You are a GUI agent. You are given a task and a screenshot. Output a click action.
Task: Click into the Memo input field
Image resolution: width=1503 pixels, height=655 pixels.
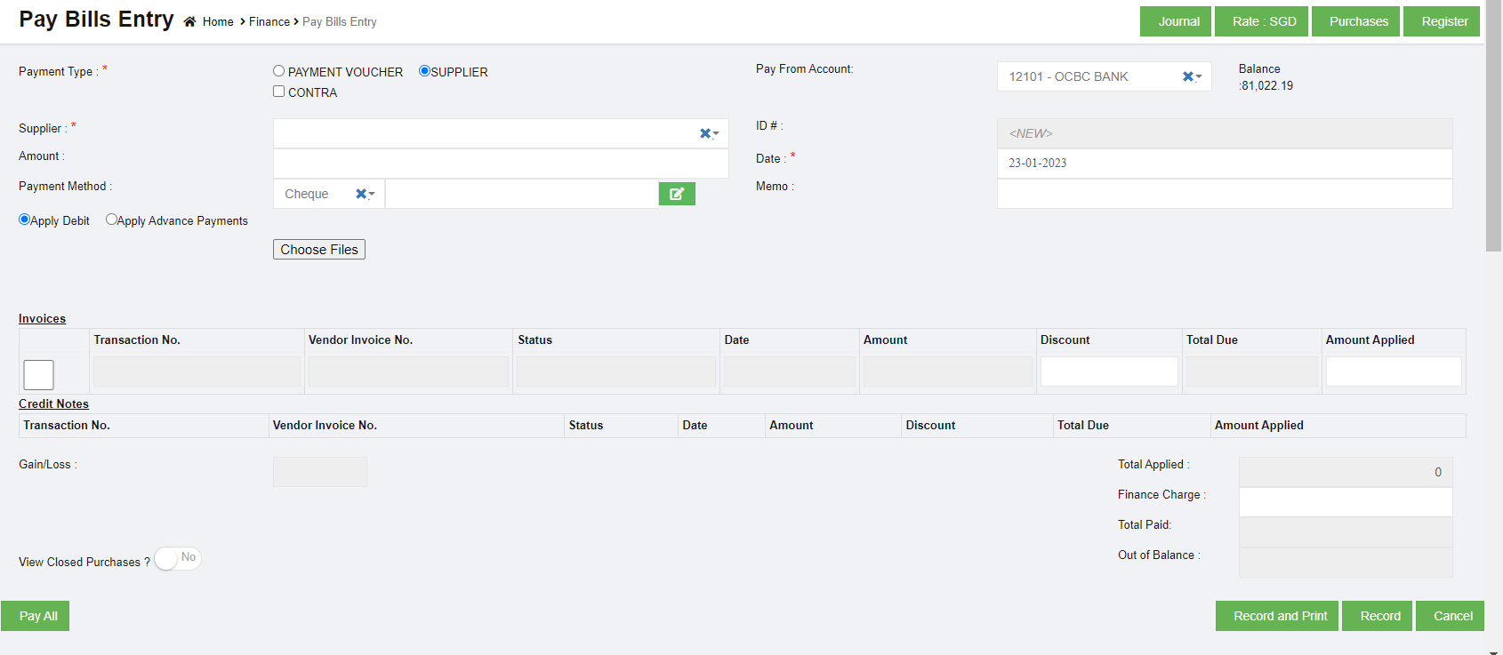click(x=1224, y=194)
